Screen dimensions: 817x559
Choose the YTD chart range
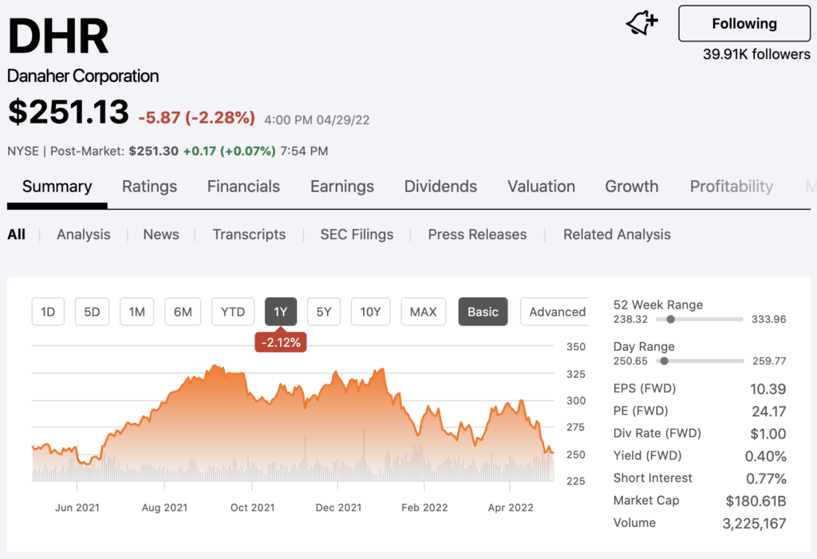233,312
